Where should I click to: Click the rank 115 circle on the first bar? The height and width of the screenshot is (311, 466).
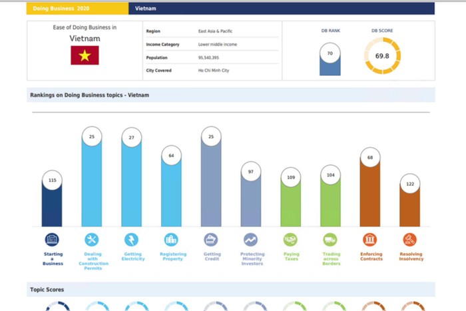coord(52,181)
